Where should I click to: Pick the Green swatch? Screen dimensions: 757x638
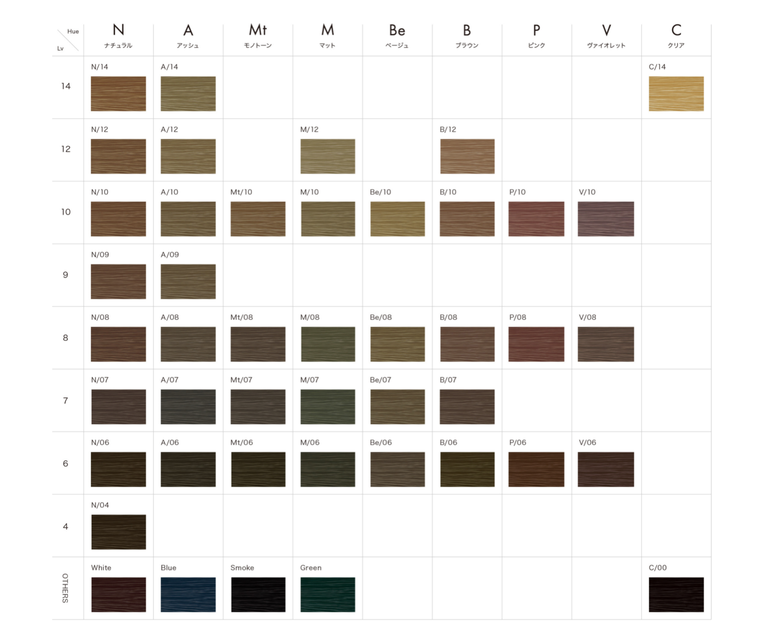coord(328,595)
